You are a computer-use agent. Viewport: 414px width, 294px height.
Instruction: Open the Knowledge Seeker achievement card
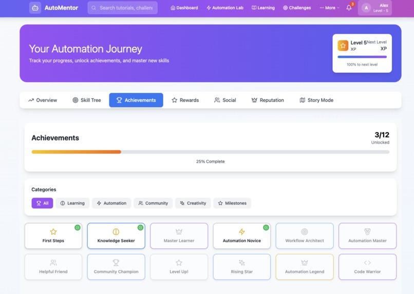point(116,236)
